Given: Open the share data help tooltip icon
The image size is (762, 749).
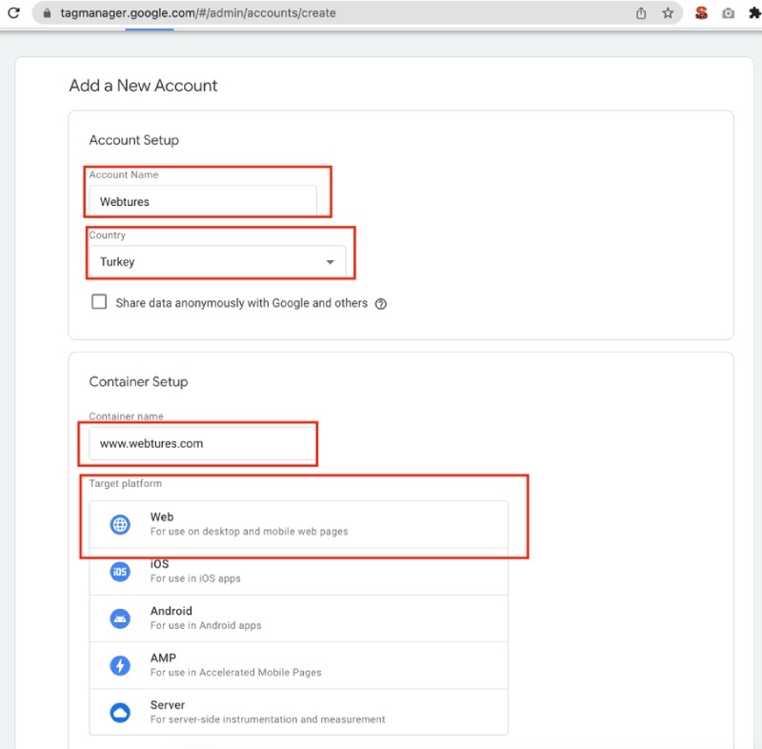Looking at the screenshot, I should point(380,303).
